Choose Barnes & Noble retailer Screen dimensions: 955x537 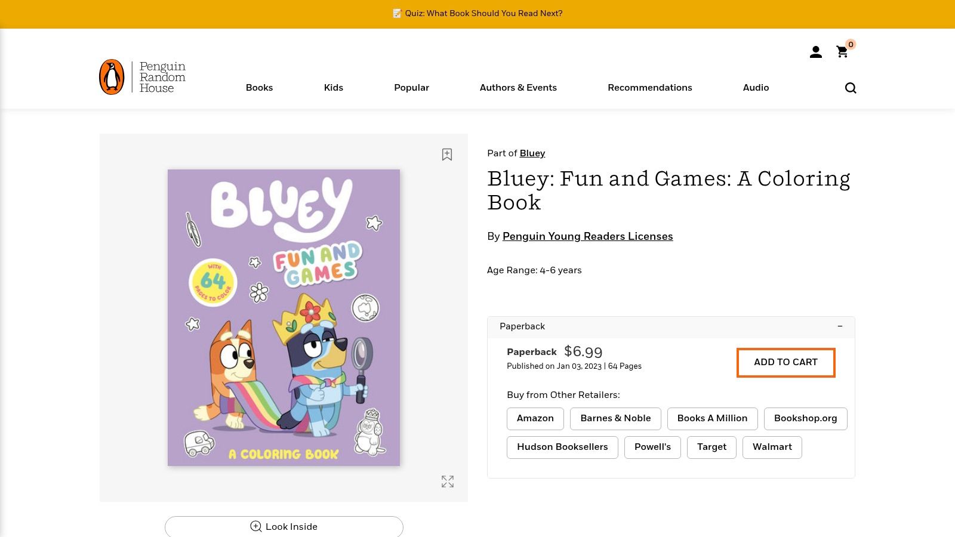click(615, 418)
